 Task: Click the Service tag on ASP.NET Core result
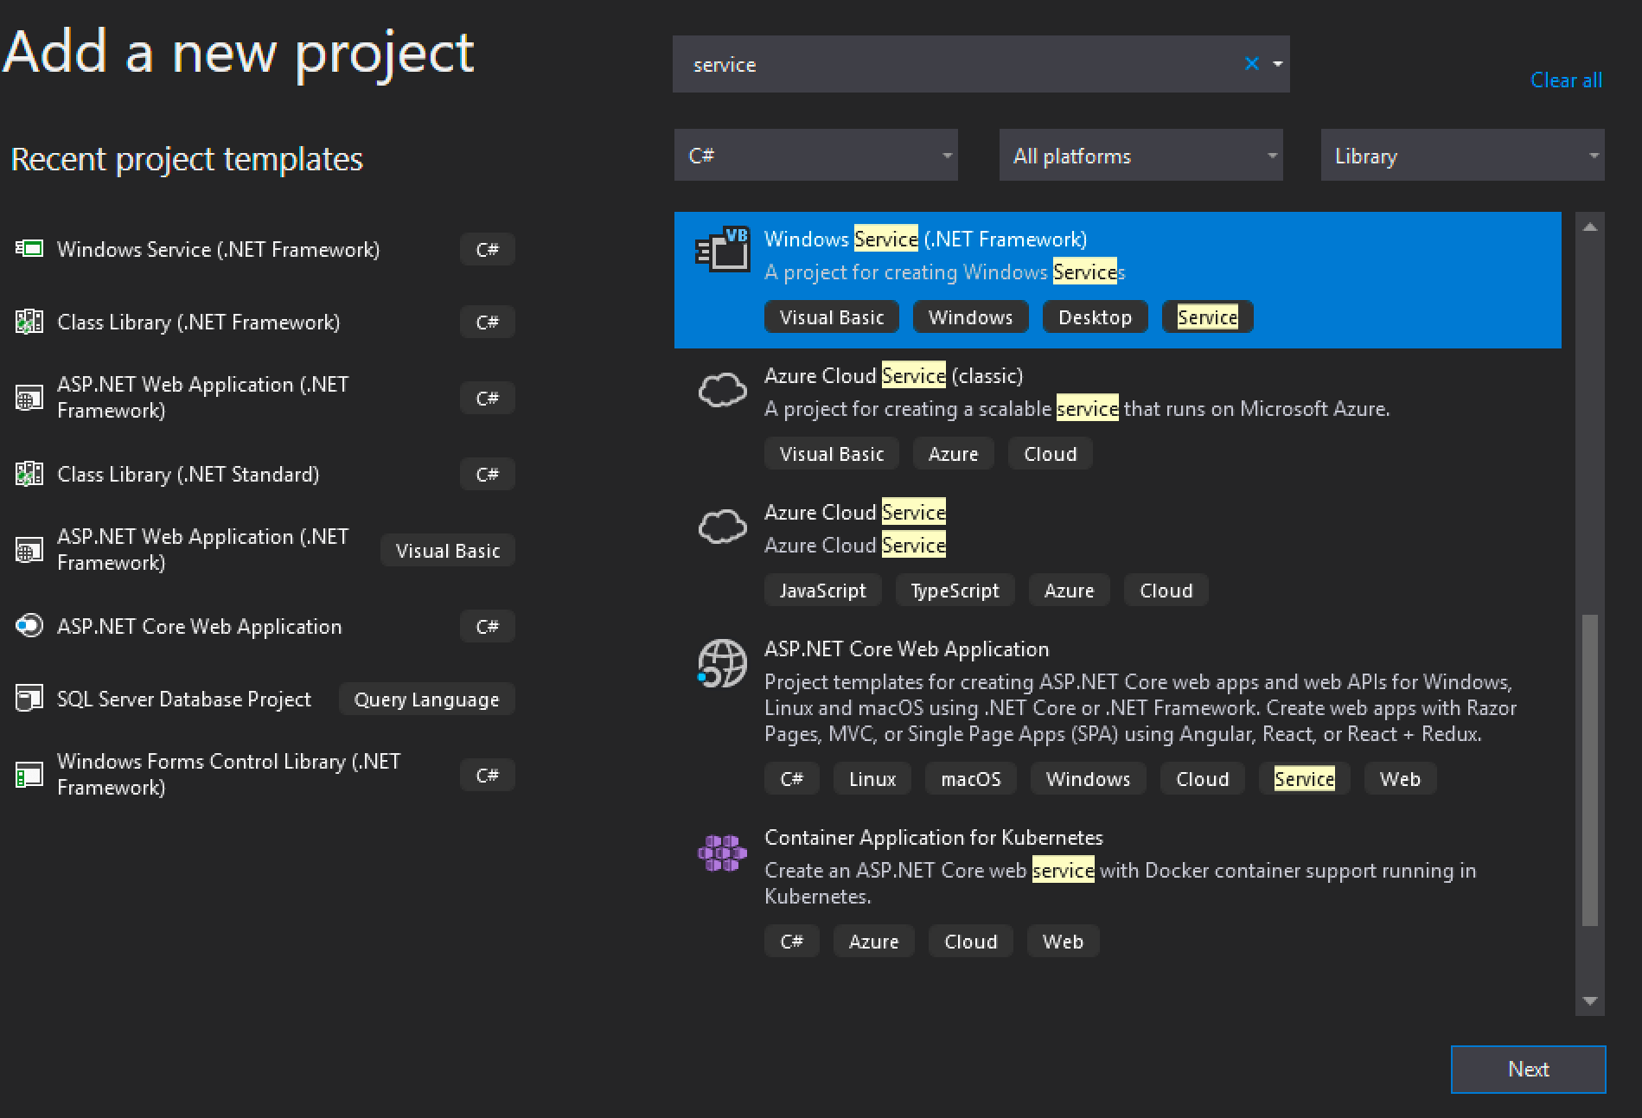pos(1304,779)
